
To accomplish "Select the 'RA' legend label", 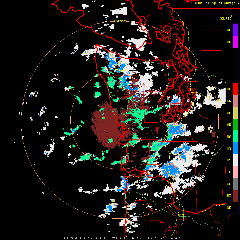I will (229, 137).
